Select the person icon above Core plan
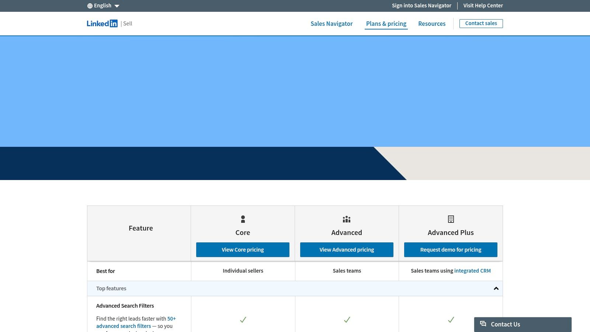 point(243,219)
